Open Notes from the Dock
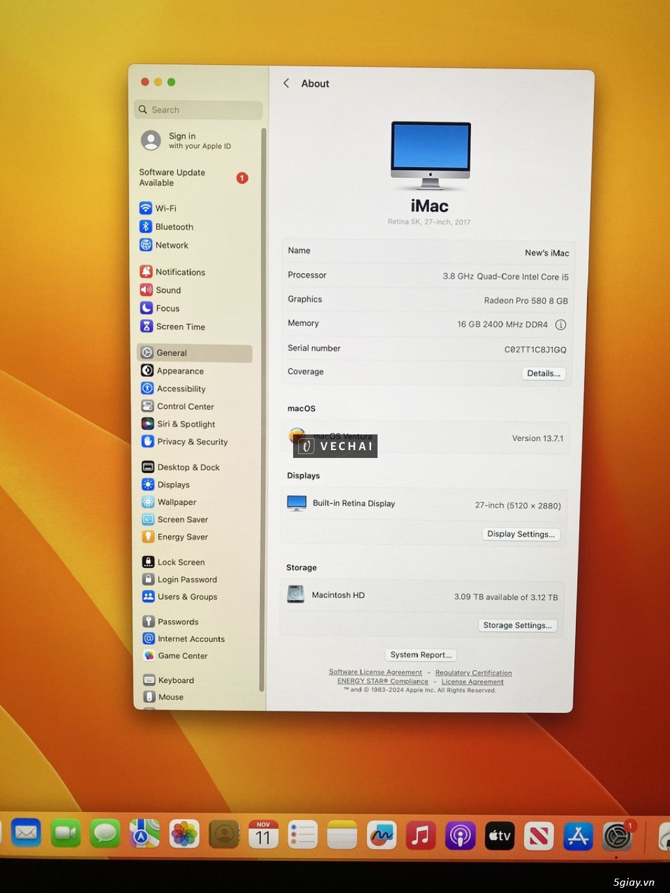The height and width of the screenshot is (893, 670). (x=342, y=836)
